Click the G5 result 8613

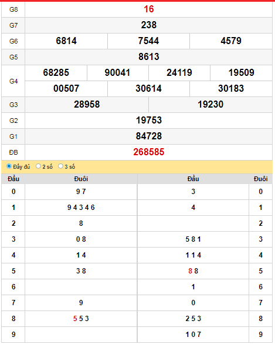[x=149, y=57]
